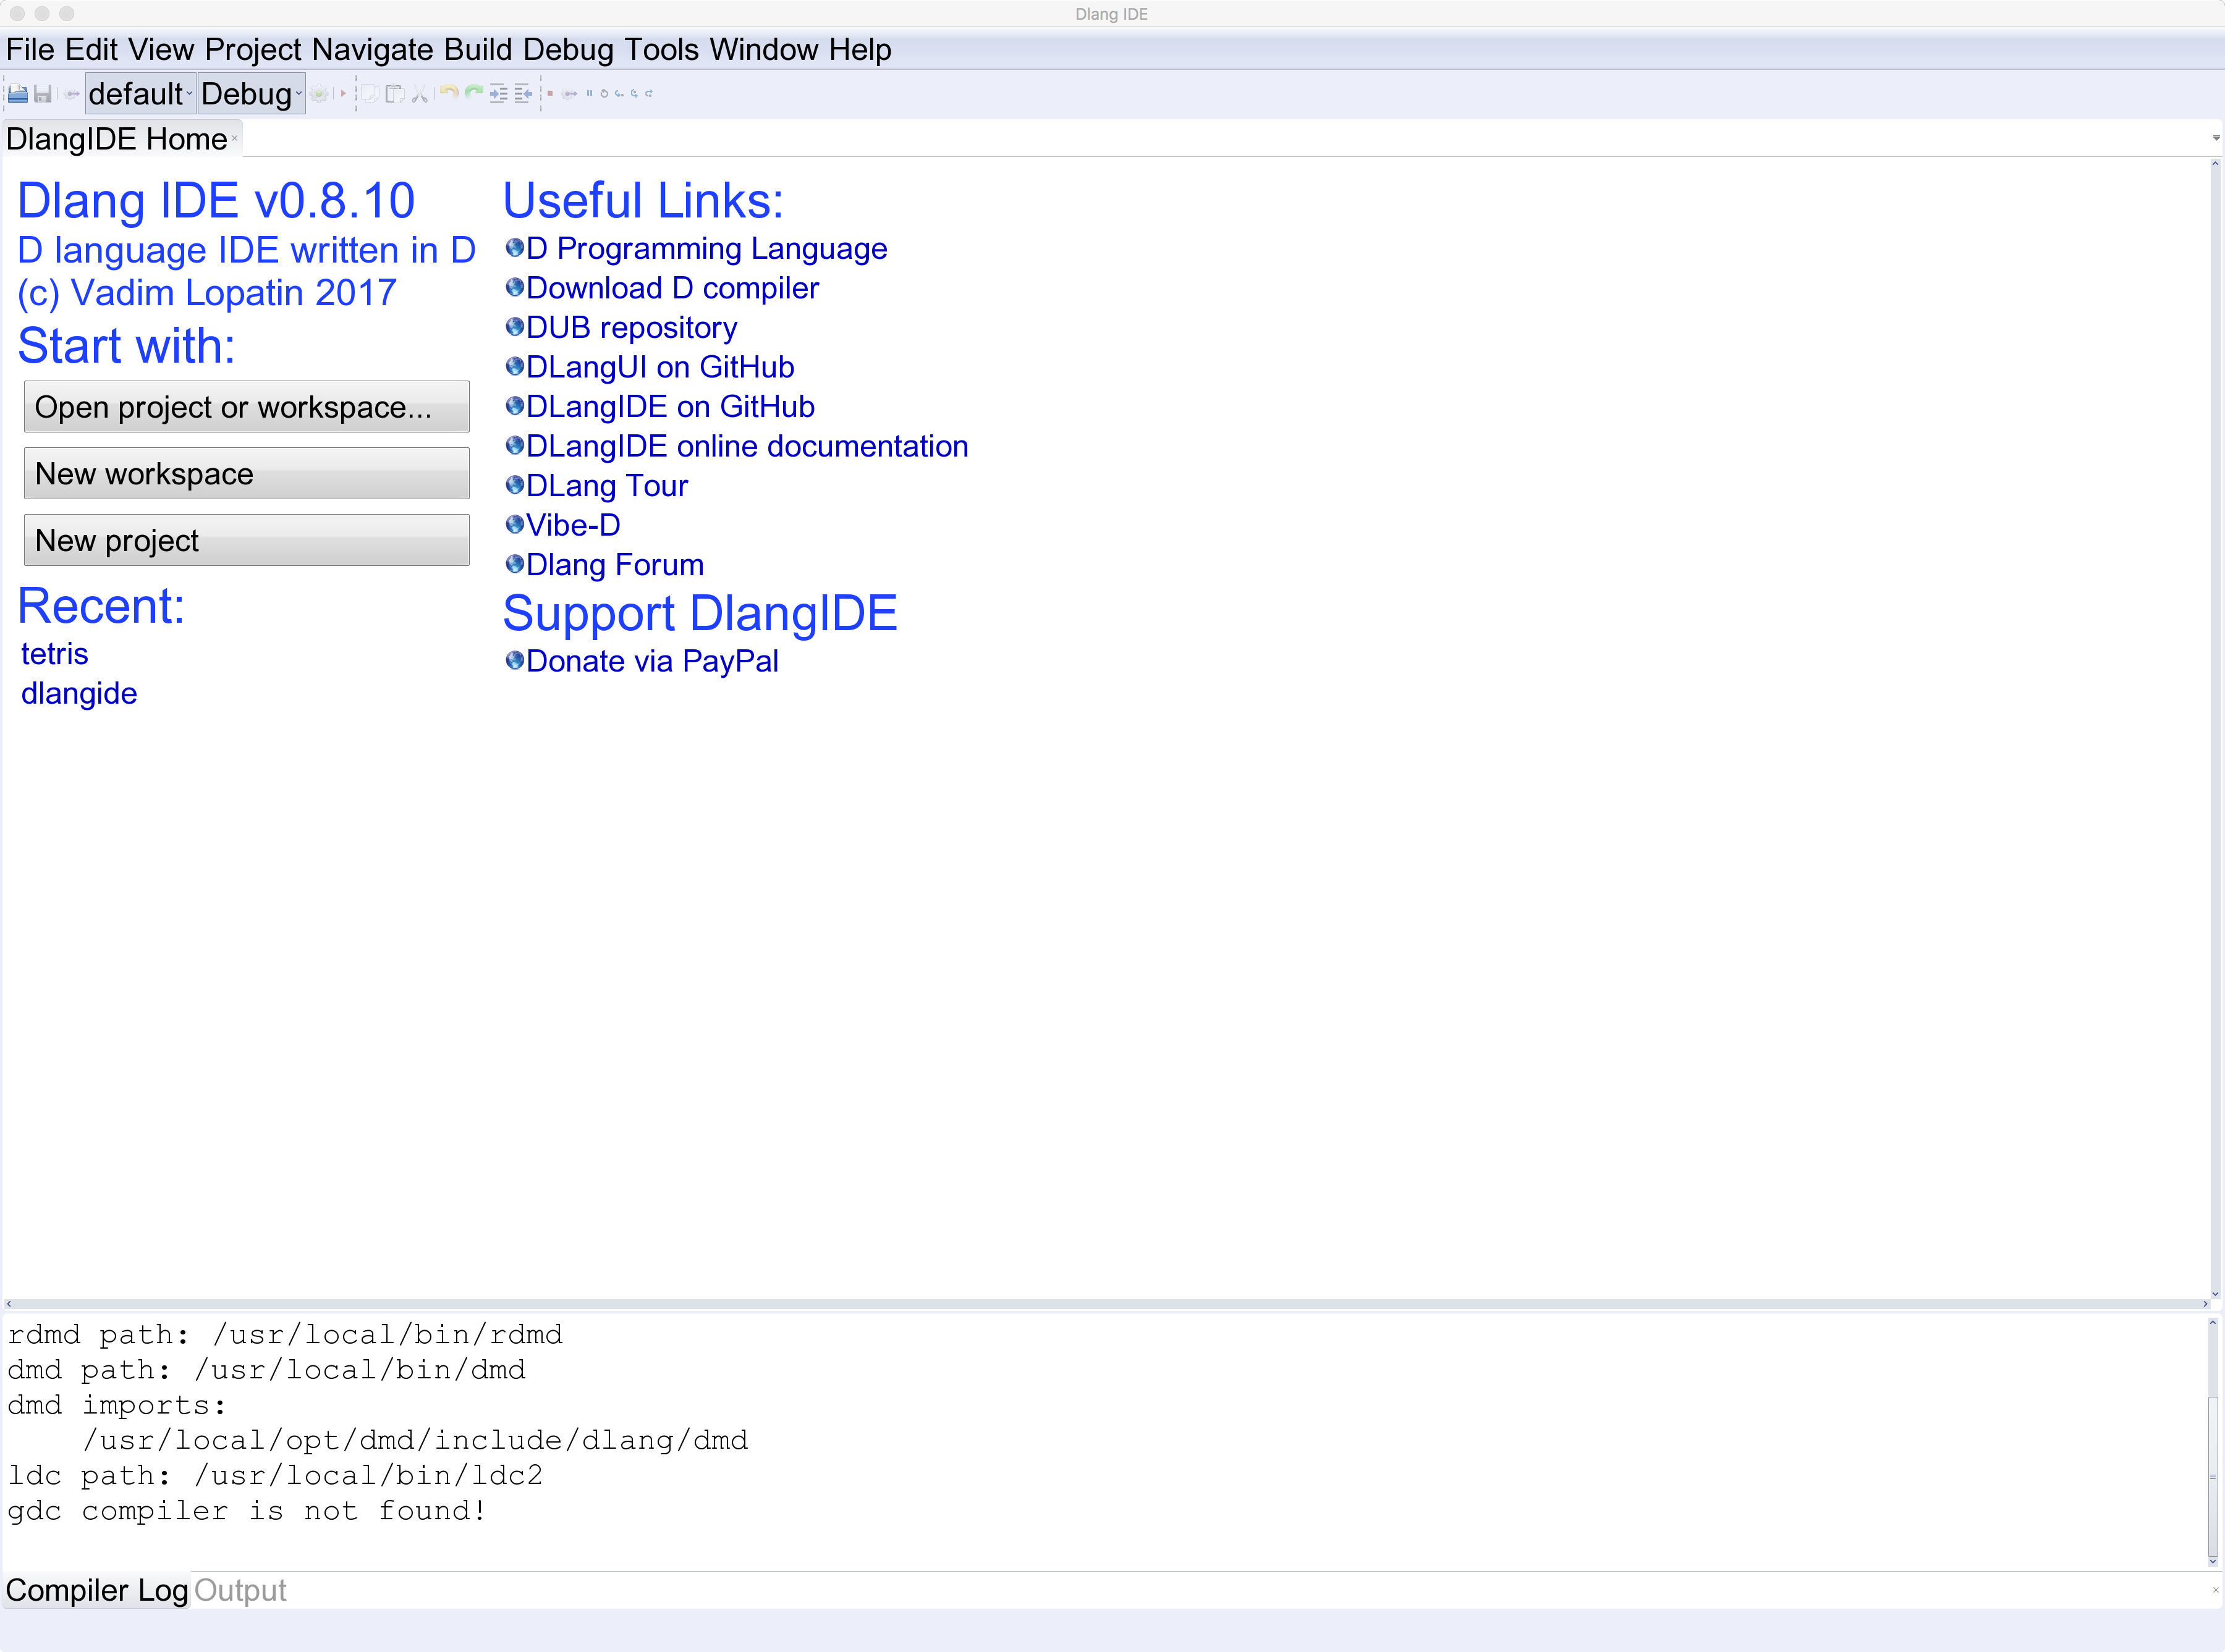
Task: Switch to the Output tab
Action: tap(240, 1590)
